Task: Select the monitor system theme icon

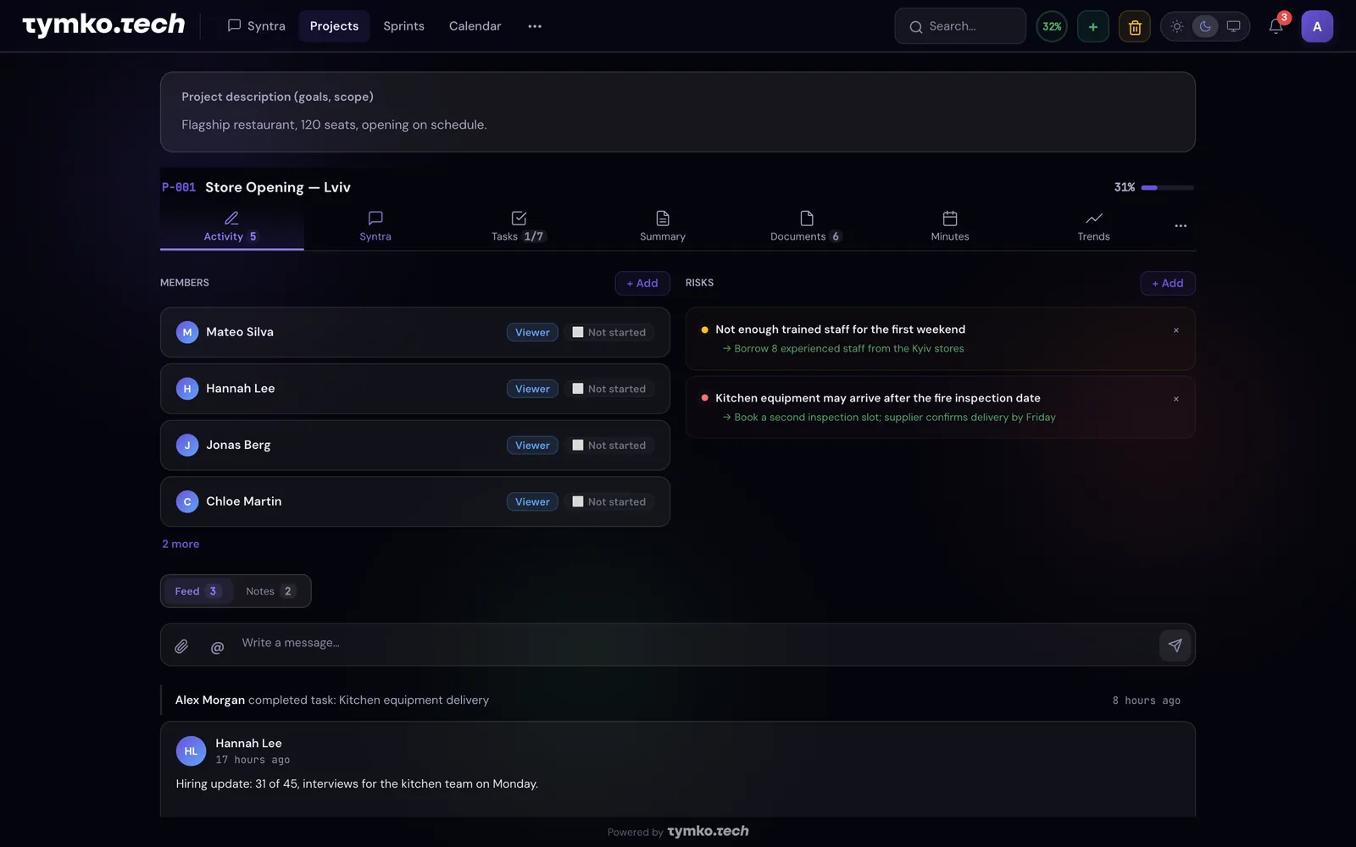Action: click(x=1234, y=26)
